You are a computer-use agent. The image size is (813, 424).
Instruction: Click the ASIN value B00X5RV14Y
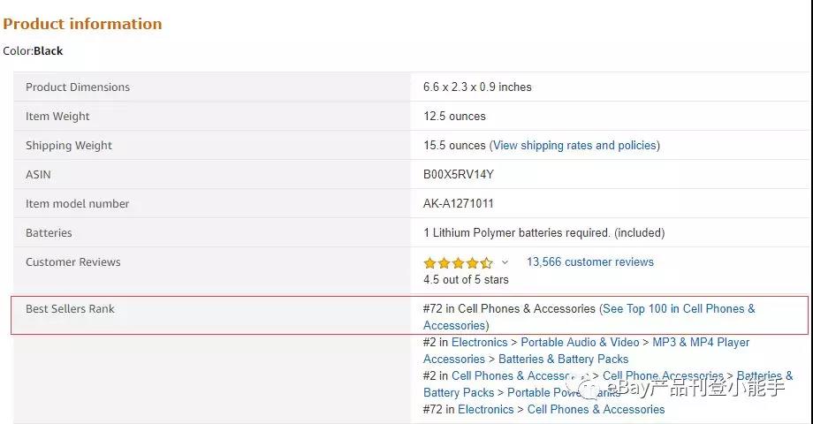click(459, 174)
